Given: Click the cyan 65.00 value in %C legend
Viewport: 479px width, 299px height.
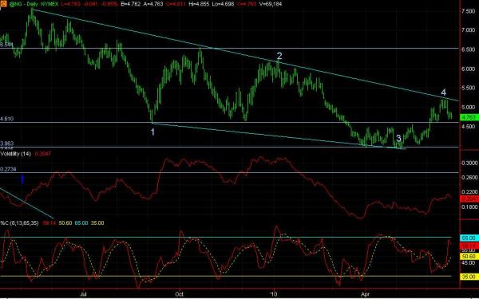Looking at the screenshot, I should 81,223.
